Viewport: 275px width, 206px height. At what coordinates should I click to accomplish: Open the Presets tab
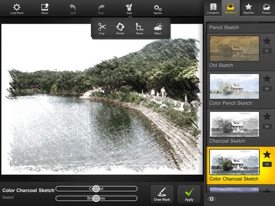[266, 8]
